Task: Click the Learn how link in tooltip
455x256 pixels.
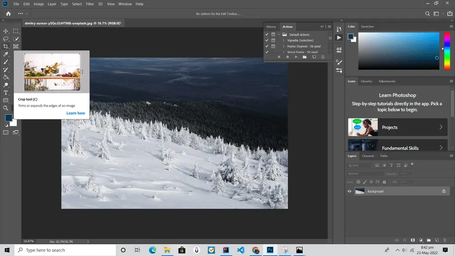Action: pyautogui.click(x=76, y=113)
